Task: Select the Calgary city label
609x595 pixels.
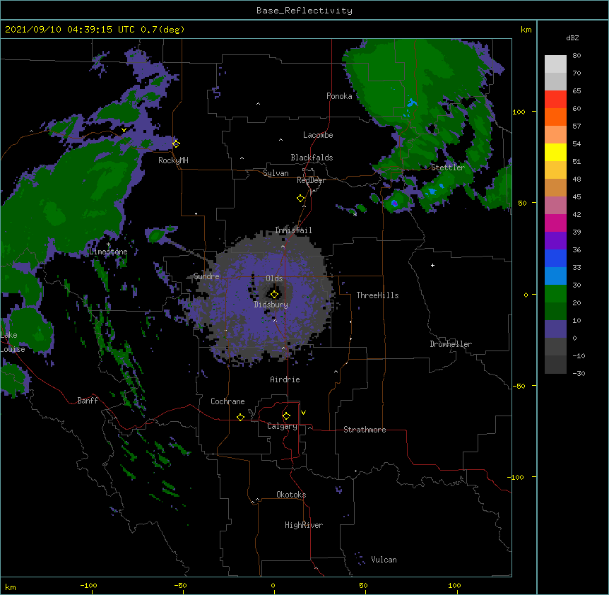Action: tap(282, 426)
